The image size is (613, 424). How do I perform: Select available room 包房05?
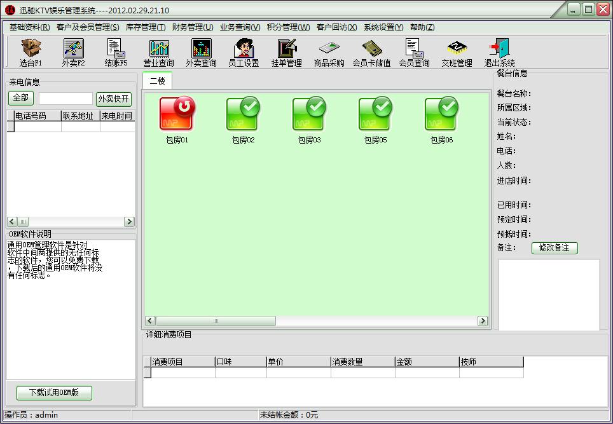click(375, 120)
